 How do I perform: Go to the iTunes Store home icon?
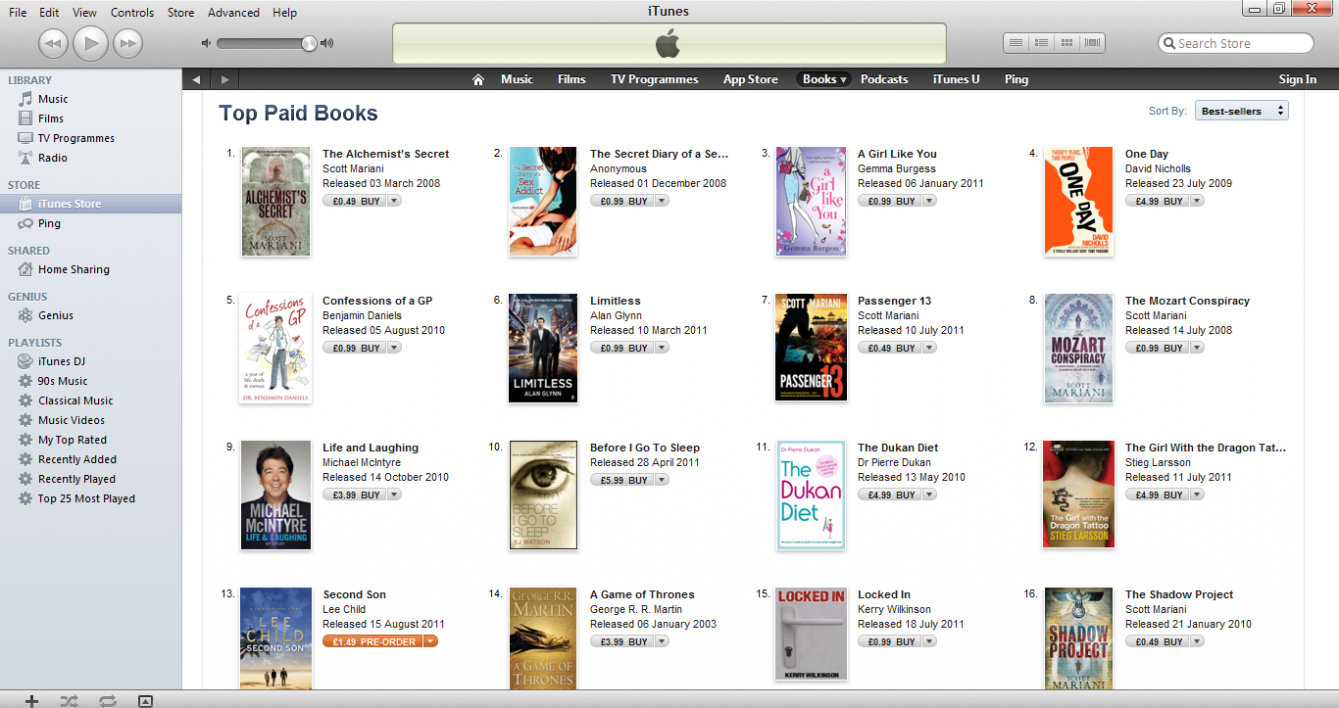pos(478,79)
